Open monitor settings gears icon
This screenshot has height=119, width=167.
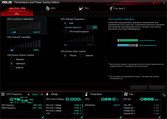(x=164, y=95)
